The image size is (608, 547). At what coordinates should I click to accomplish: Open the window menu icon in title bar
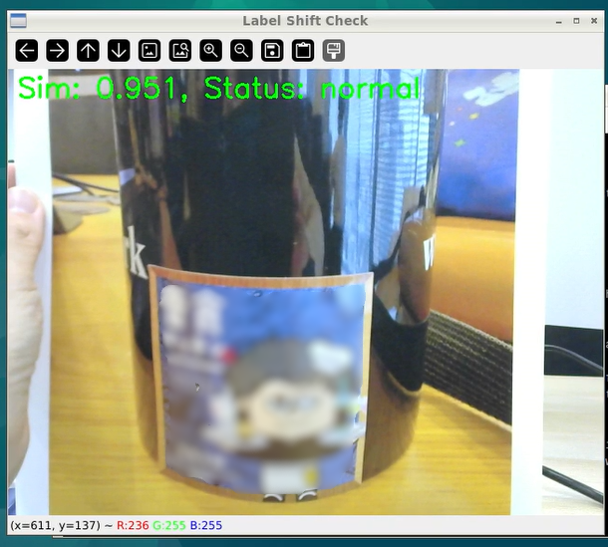[x=17, y=20]
